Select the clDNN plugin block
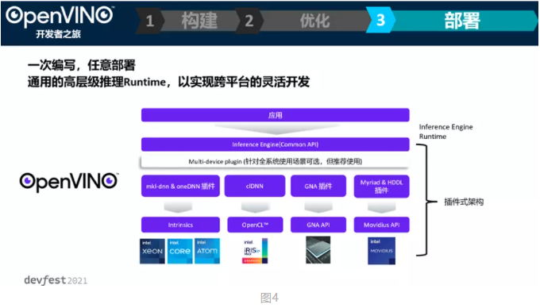 coord(255,187)
